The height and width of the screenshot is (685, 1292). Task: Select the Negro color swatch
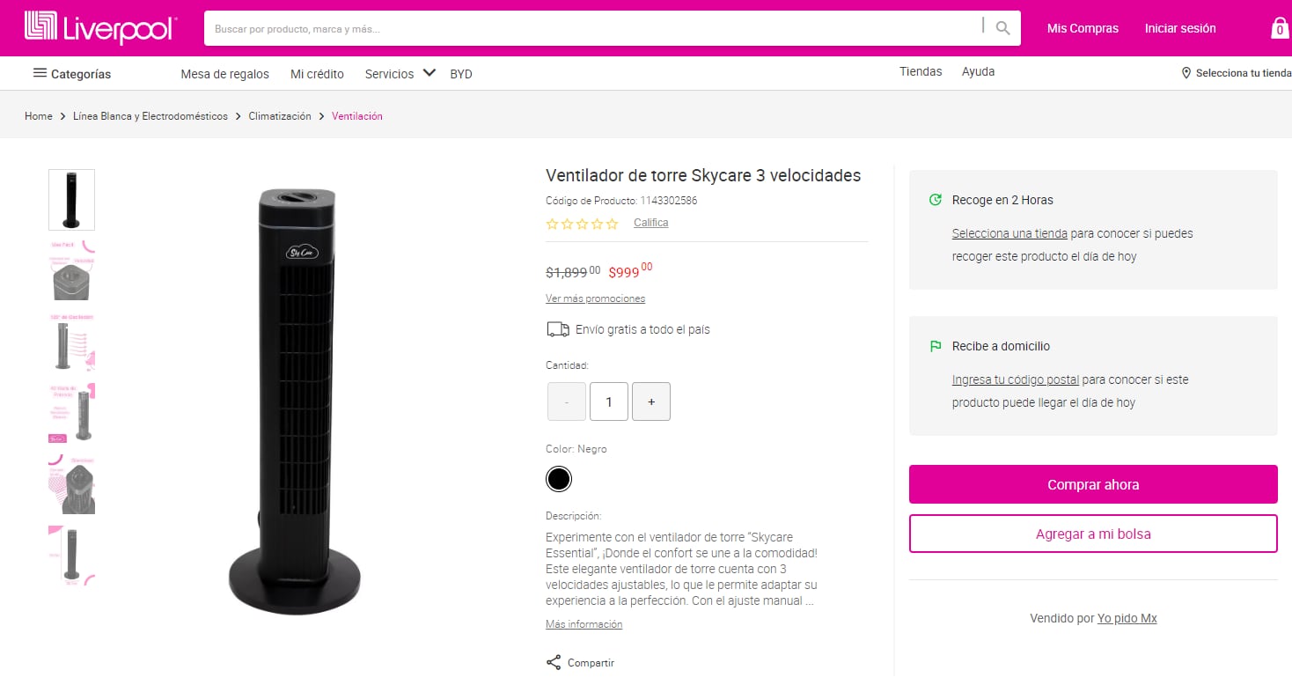(558, 478)
